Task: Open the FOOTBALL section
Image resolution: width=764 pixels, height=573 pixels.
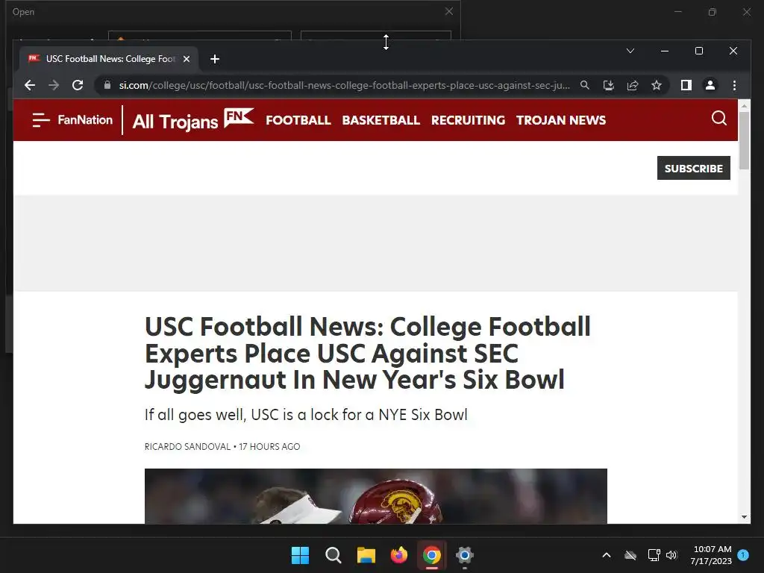Action: click(298, 120)
